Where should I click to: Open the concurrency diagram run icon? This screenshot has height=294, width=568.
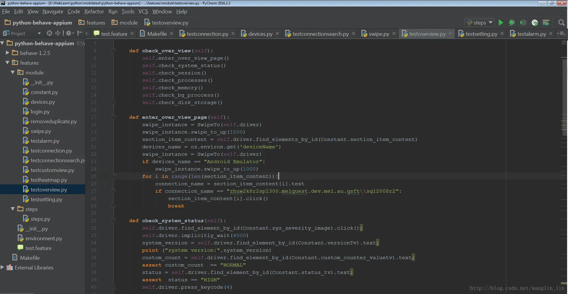click(546, 23)
